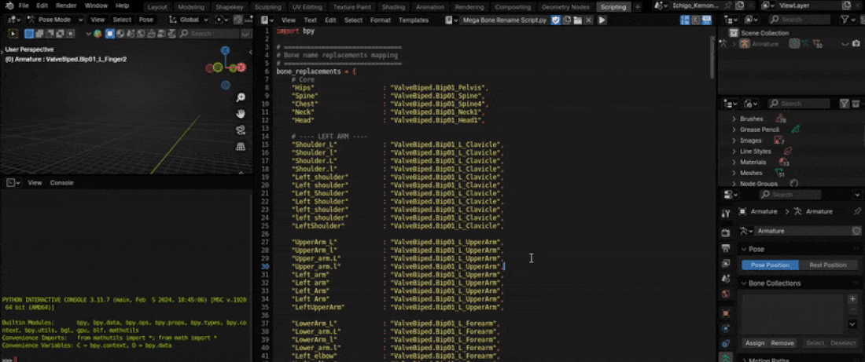
Task: Open Object properties tab icon
Action: [726, 313]
